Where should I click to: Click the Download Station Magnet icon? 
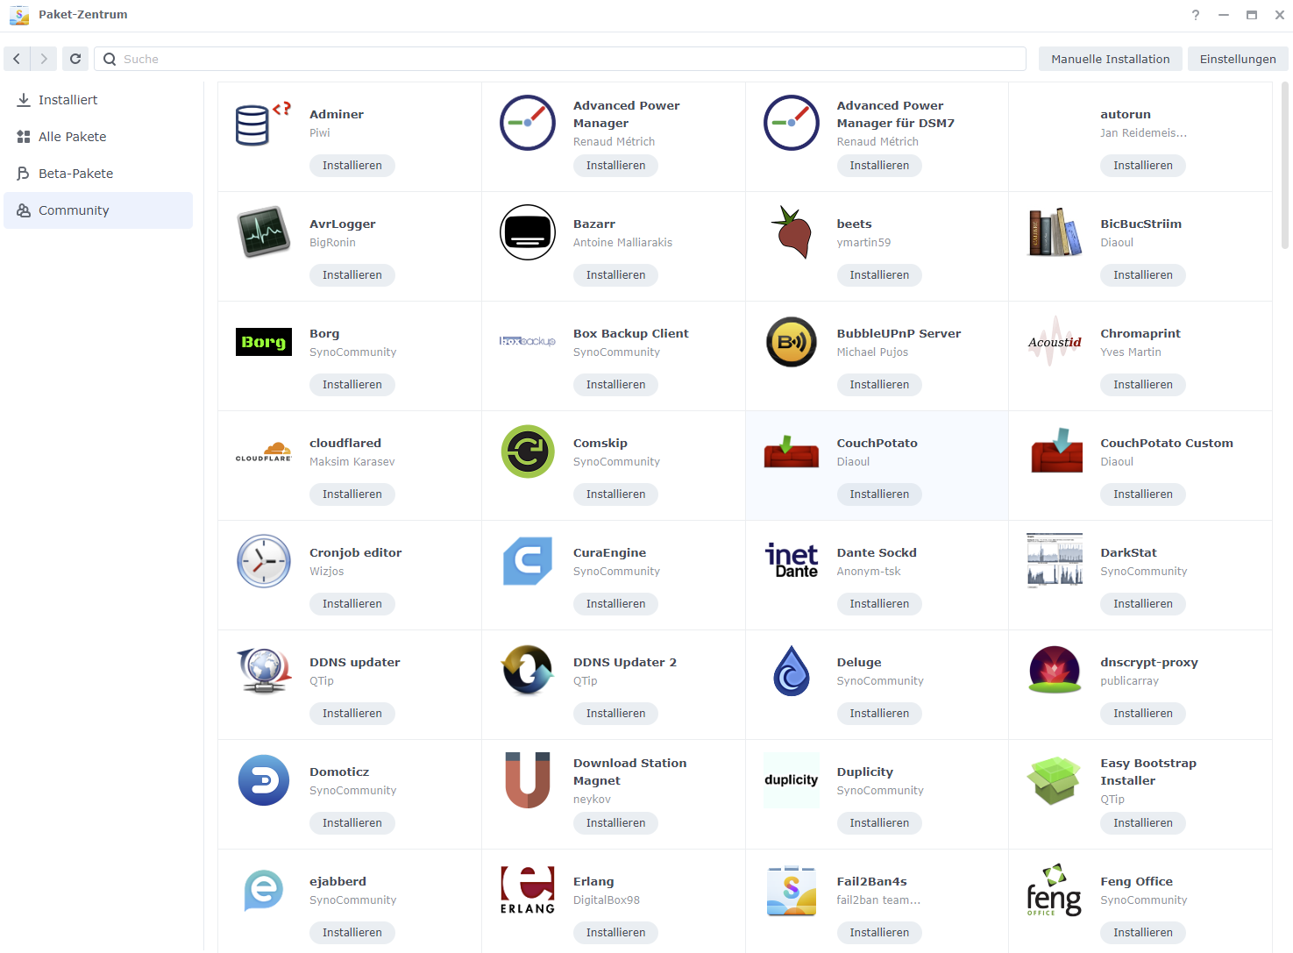[528, 780]
